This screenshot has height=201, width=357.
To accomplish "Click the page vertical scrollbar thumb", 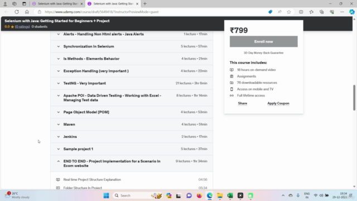I will tap(354, 98).
